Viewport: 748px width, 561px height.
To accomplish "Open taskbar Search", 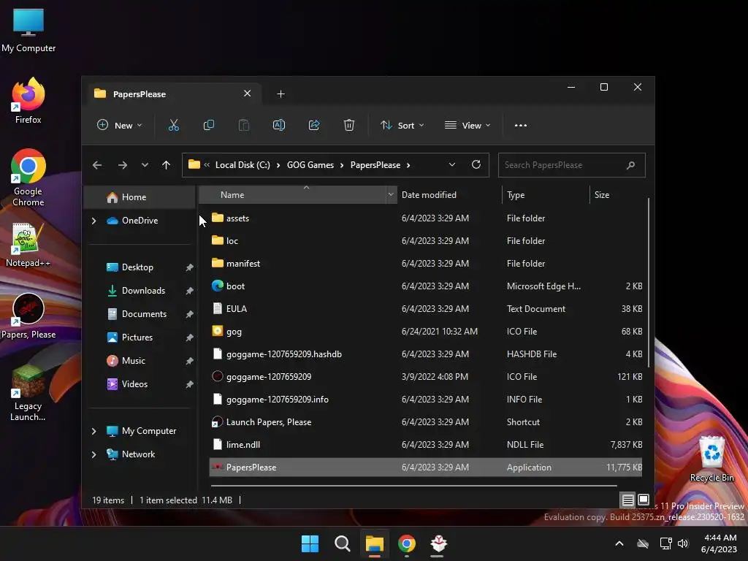I will pos(343,543).
